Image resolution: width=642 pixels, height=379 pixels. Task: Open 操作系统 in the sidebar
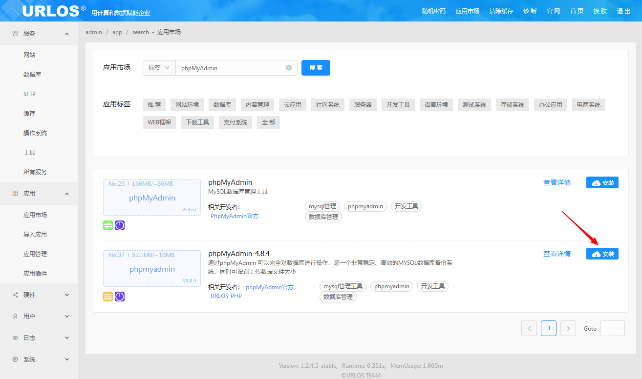click(x=35, y=133)
